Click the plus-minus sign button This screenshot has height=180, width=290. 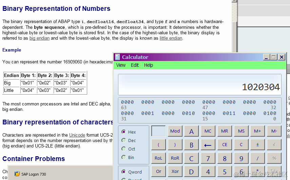pyautogui.click(x=257, y=145)
